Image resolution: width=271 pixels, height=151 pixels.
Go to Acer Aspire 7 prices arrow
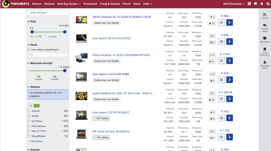click(229, 118)
